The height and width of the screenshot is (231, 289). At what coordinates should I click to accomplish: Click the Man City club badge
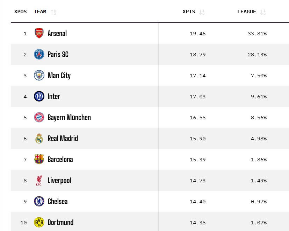[x=39, y=76]
